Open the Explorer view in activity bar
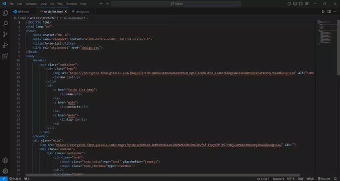This screenshot has width=340, height=181. tap(5, 13)
